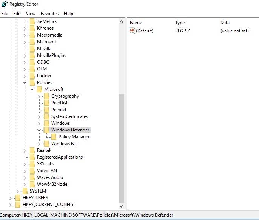Click the Policy Manager folder icon
The image size is (259, 220).
(x=54, y=137)
